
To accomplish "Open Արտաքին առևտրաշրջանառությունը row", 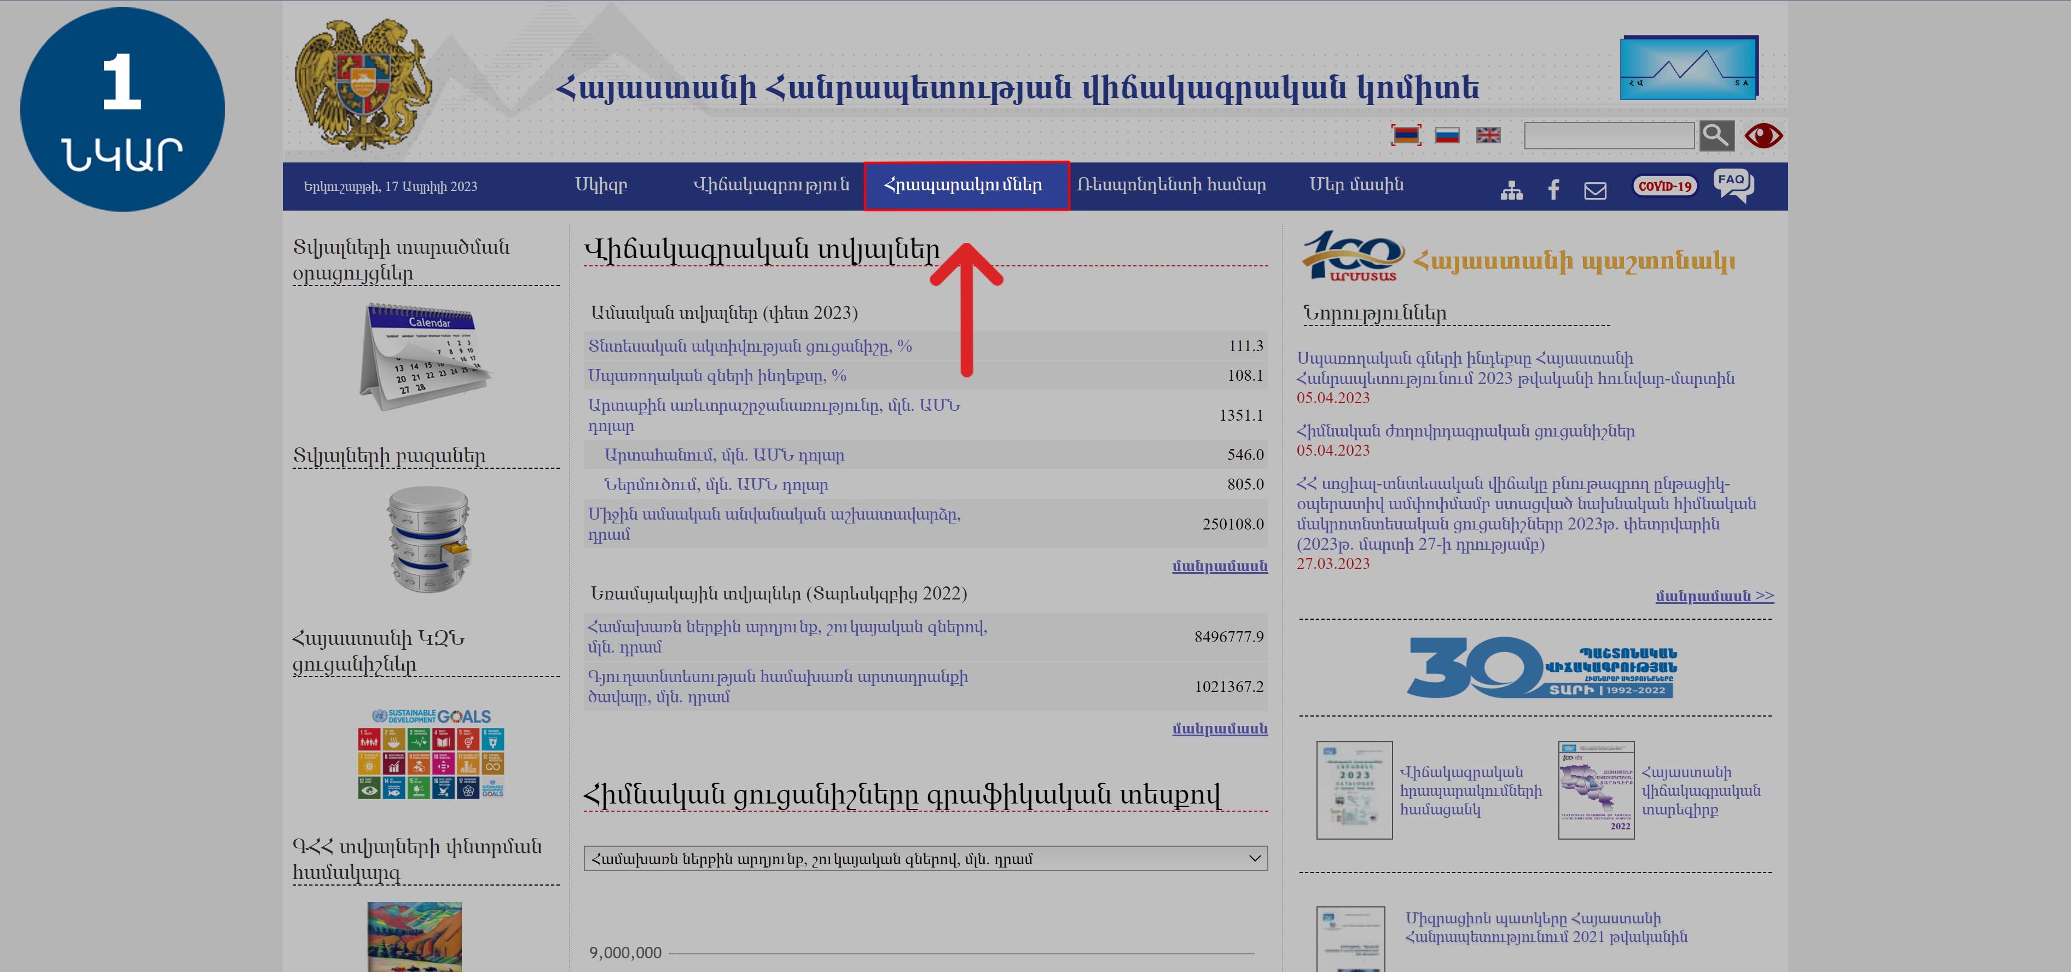I will tap(925, 415).
